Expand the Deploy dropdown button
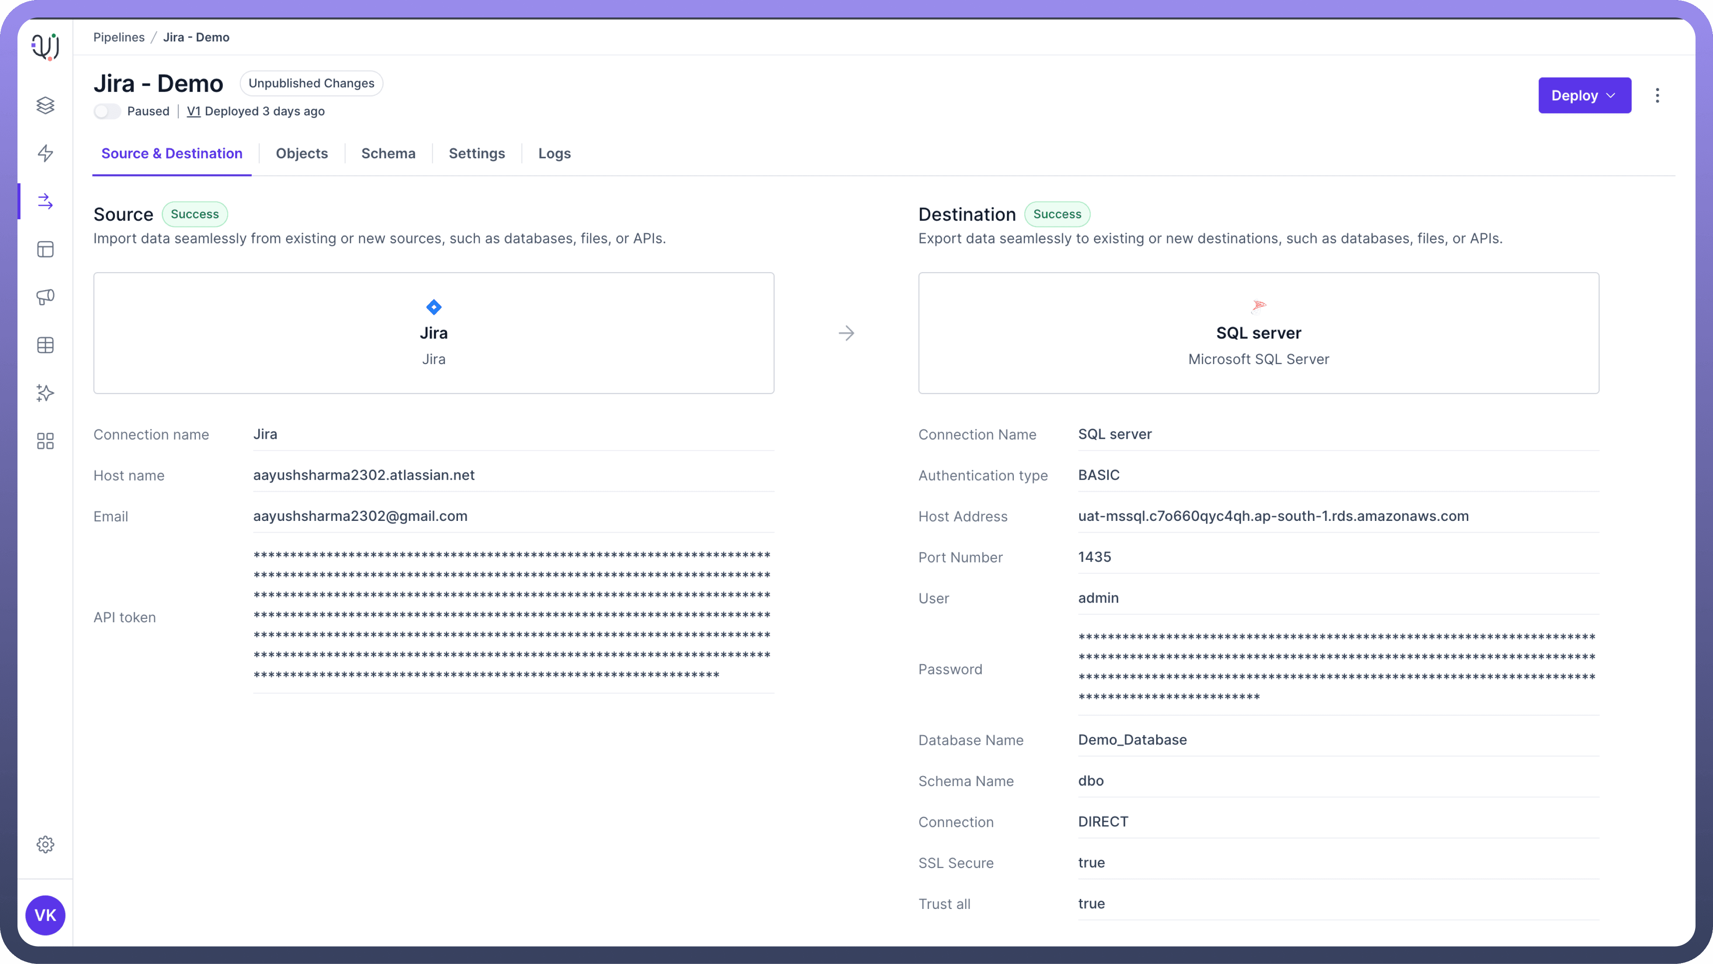 [x=1584, y=95]
